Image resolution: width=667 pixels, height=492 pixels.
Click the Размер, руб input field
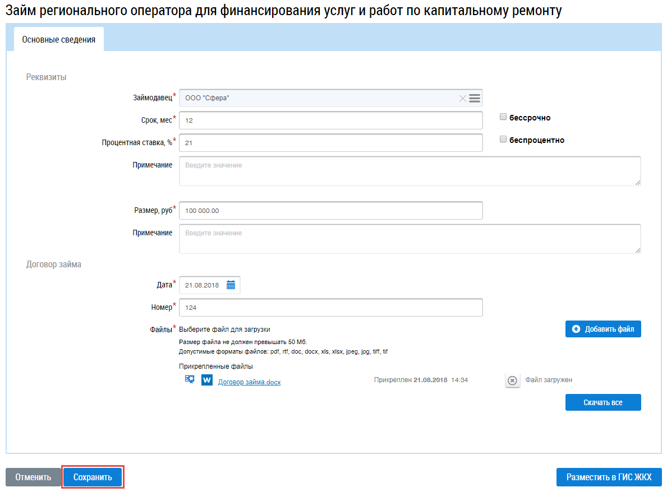pyautogui.click(x=331, y=211)
